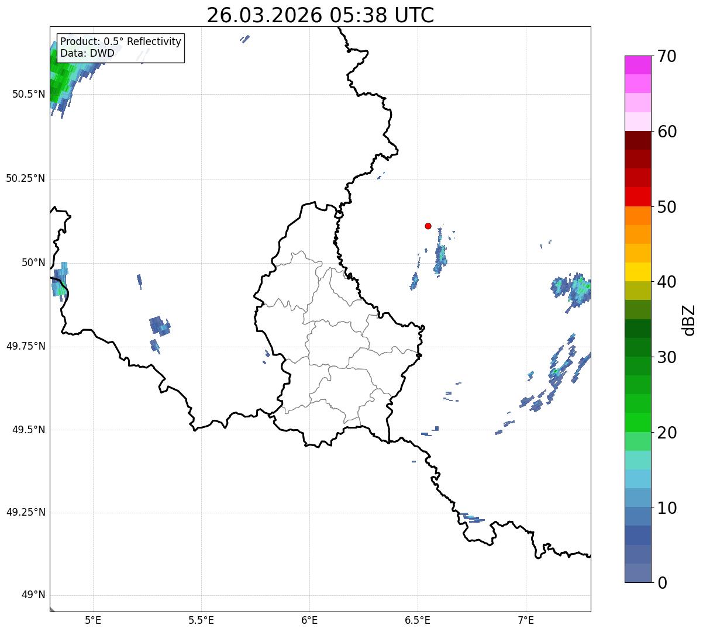703x632 pixels.
Task: Click the 49.75°N latitude label
Action: tap(25, 346)
